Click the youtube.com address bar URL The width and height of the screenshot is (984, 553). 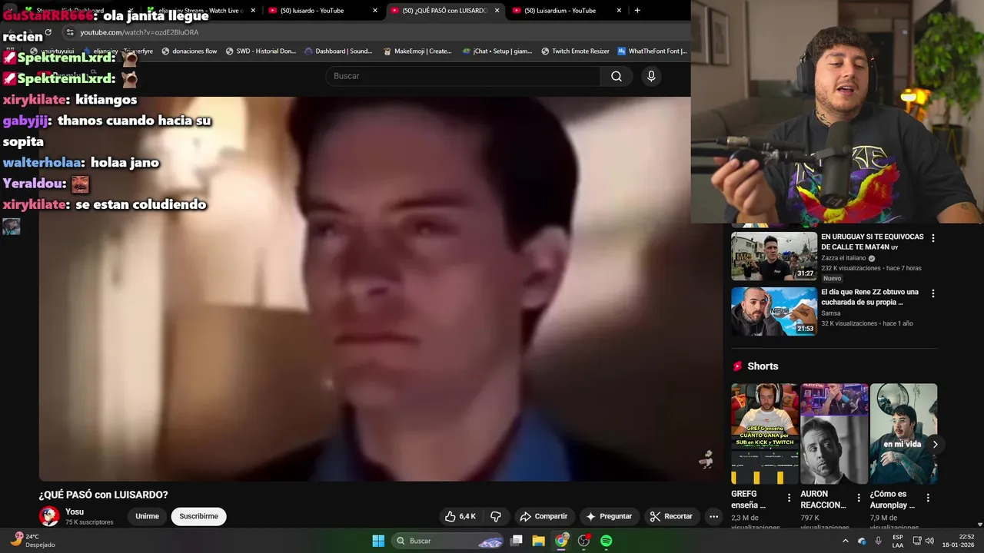[x=139, y=32]
